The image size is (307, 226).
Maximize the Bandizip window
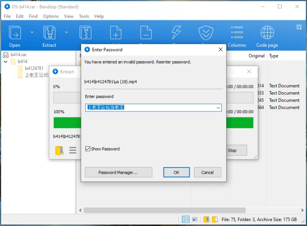tap(280, 7)
